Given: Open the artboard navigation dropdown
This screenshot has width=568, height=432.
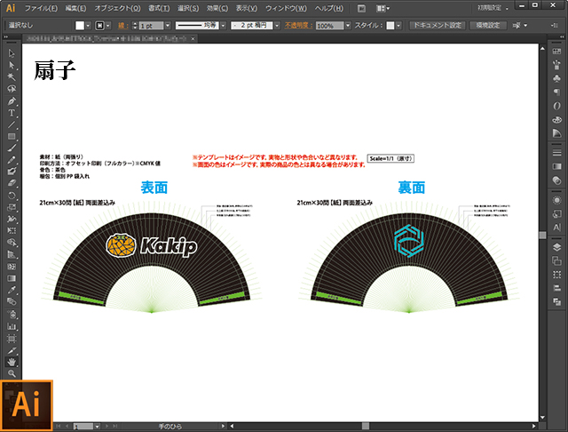Looking at the screenshot, I should point(97,426).
